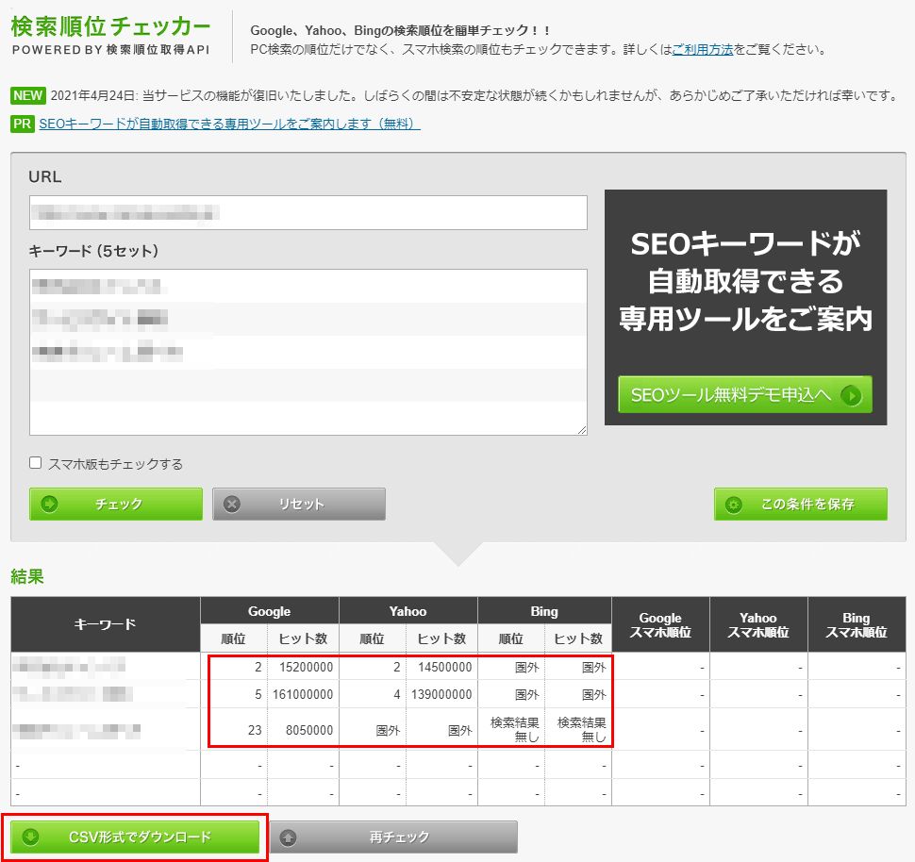Click the 検索順位チェッカー logo
Screen dimensions: 915x862
(x=111, y=36)
